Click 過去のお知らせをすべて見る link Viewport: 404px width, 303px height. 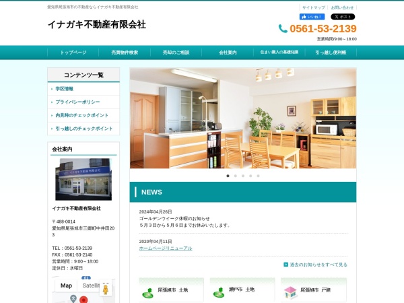pyautogui.click(x=318, y=265)
